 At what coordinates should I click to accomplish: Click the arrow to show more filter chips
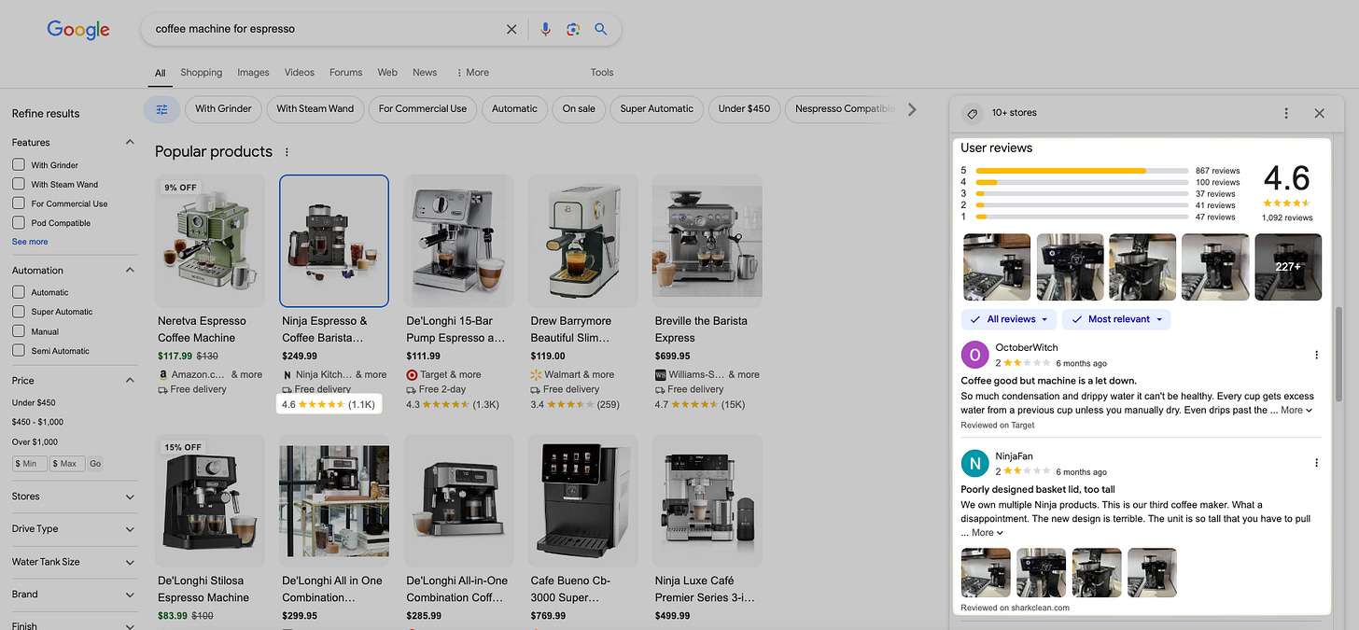[912, 109]
